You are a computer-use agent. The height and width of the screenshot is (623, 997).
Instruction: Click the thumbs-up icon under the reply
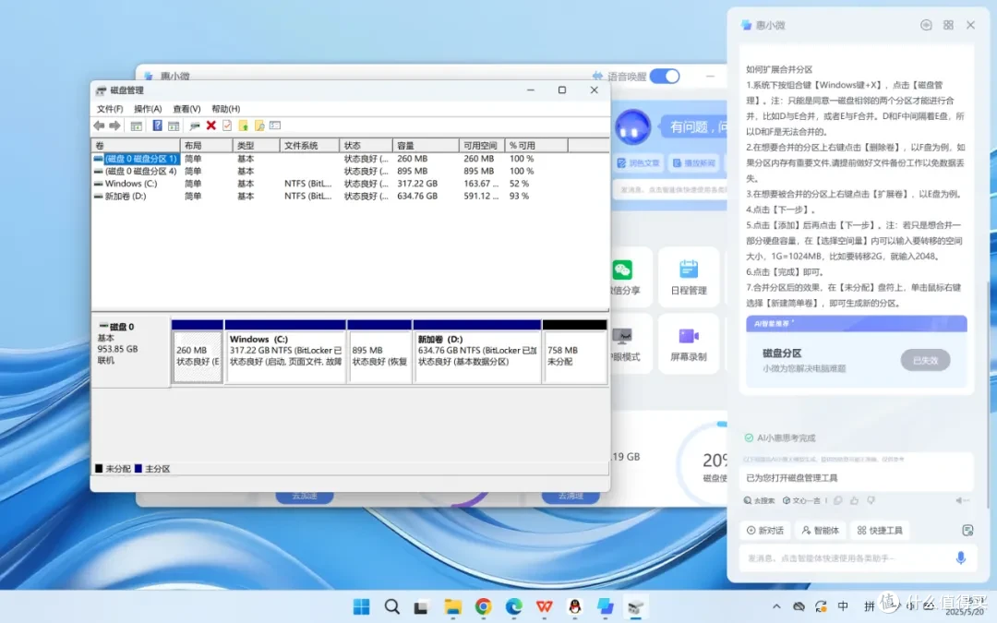854,500
